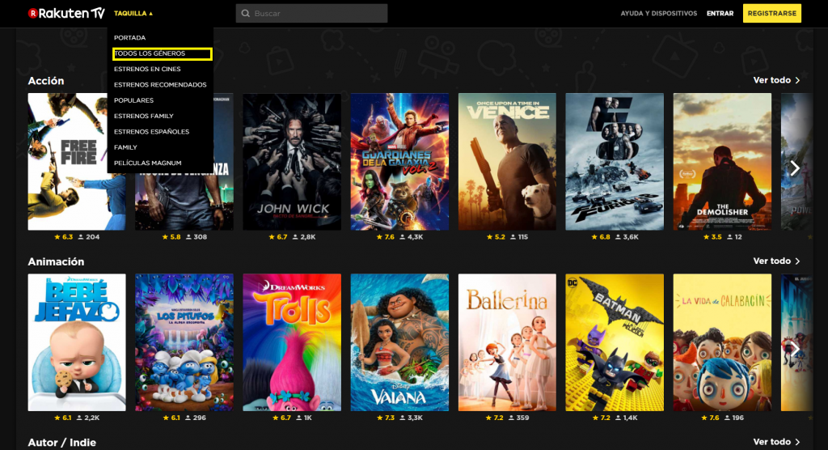828x450 pixels.
Task: Expand Ver todo for Autor / Indie
Action: pyautogui.click(x=776, y=442)
